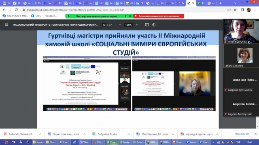Expand options for Лобунець (8).xlsx
This screenshot has width=259, height=145.
click(x=129, y=134)
